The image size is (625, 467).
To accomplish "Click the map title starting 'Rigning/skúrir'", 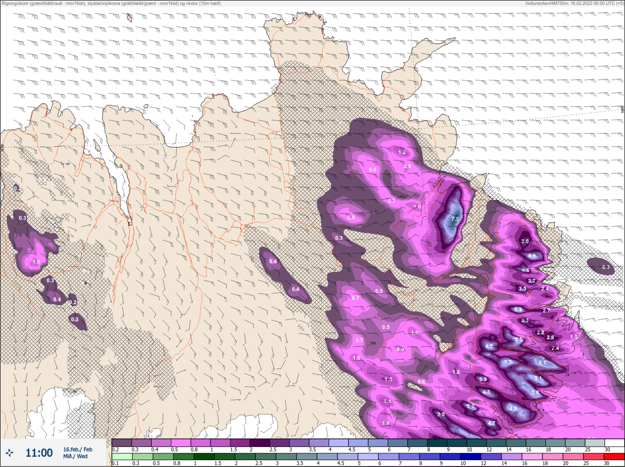I will point(111,3).
